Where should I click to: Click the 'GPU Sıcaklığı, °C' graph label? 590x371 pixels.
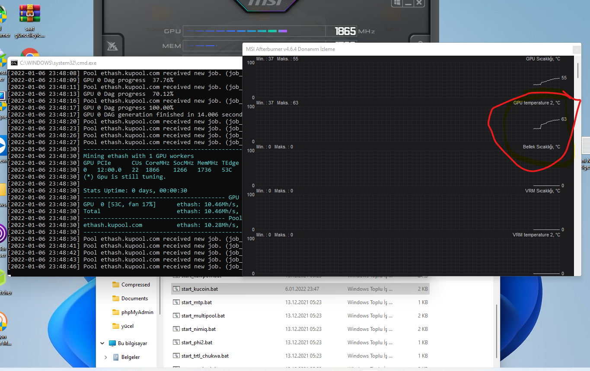pos(543,59)
